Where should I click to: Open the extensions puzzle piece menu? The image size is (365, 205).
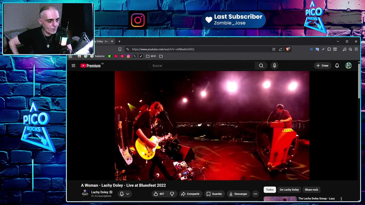pos(329,49)
